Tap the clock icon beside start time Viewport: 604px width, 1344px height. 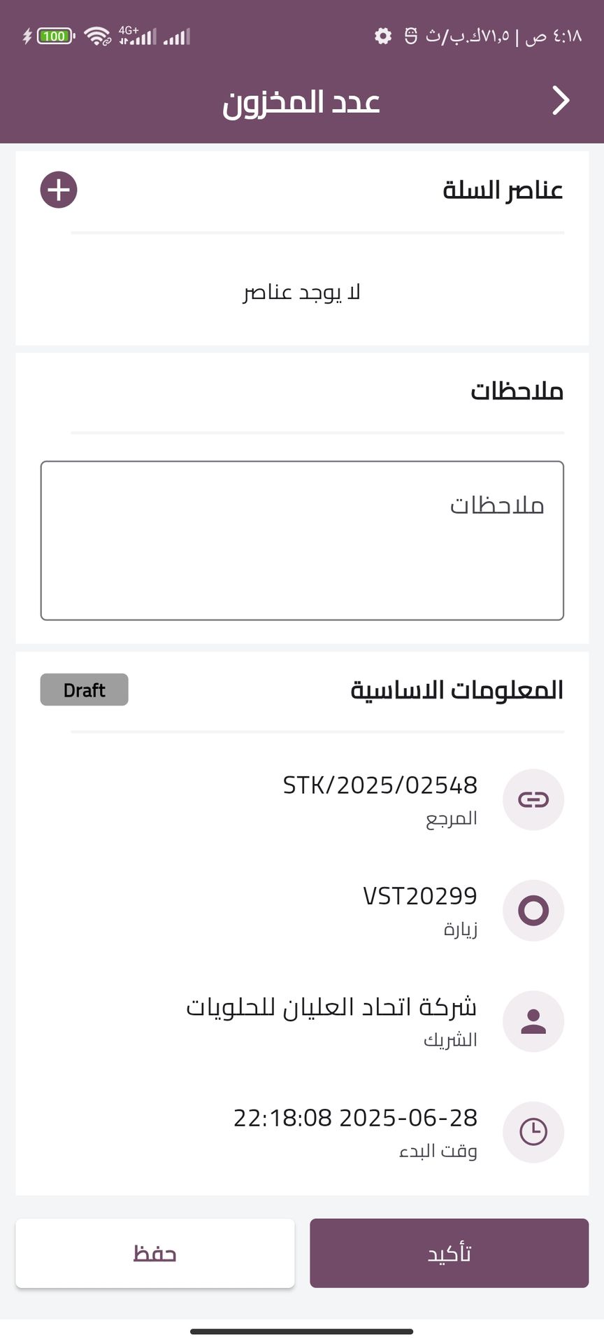click(x=533, y=1132)
